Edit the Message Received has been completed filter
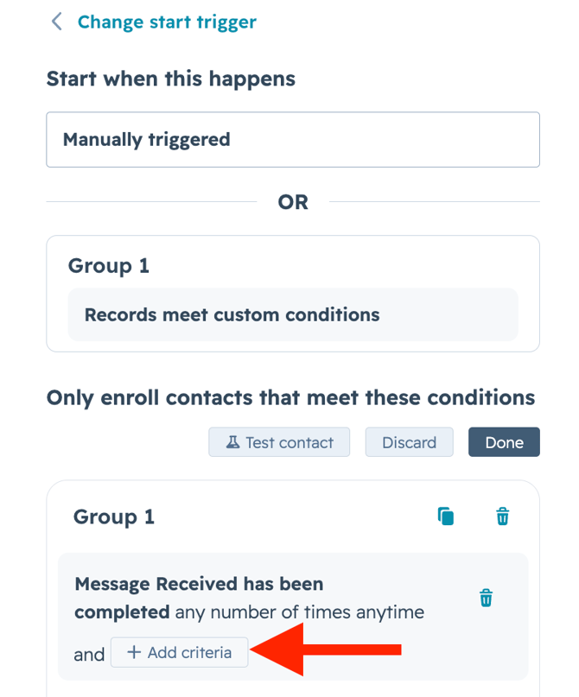The image size is (579, 697). coord(250,599)
